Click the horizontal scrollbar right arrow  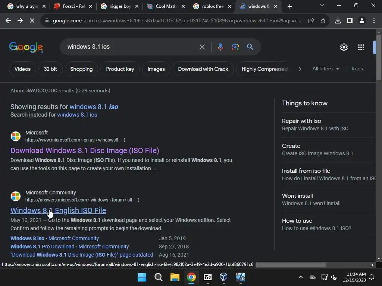tap(372, 265)
